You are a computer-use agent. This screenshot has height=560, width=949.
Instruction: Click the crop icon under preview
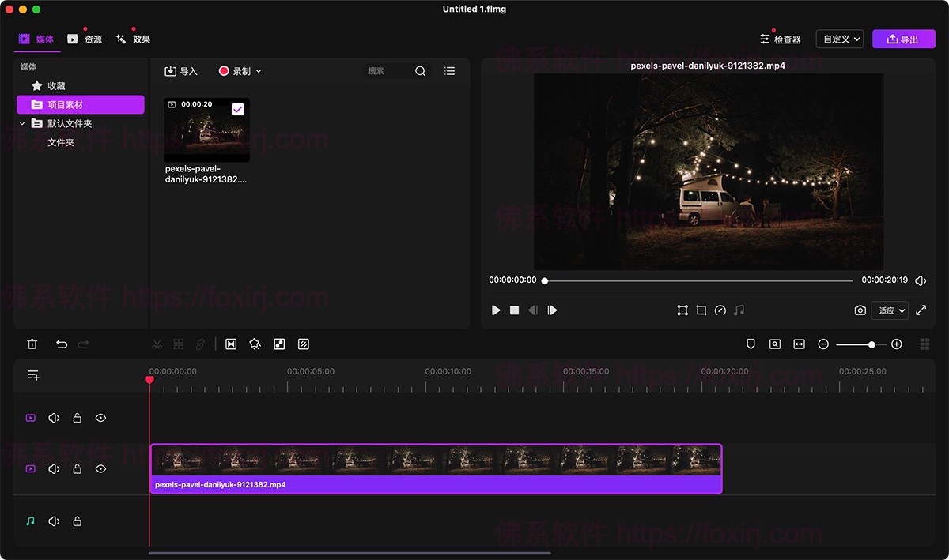click(x=701, y=310)
